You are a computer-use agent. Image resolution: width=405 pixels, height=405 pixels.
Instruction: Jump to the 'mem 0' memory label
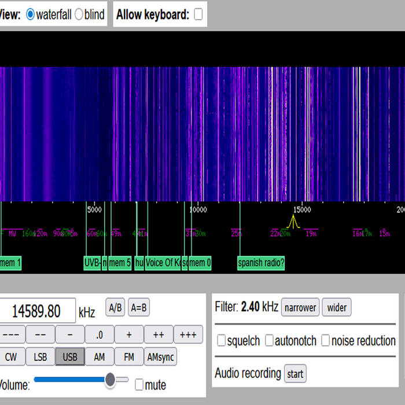click(200, 263)
